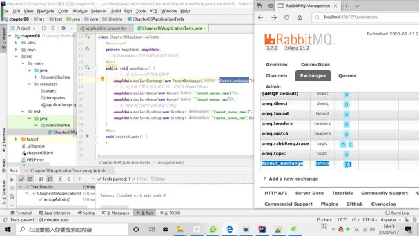Open the Build menu
Image resolution: width=419 pixels, height=236 pixels.
click(x=115, y=11)
